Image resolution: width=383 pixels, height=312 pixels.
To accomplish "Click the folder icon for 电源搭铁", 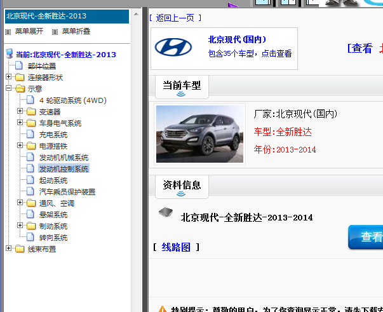I will tap(31, 146).
